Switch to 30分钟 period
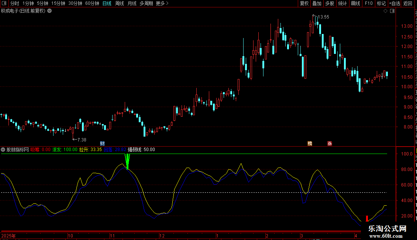Viewport: 417px width, 240px height. 75,3
